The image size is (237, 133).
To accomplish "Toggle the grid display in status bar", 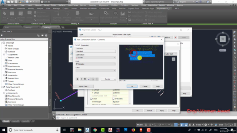I will pos(146,125).
